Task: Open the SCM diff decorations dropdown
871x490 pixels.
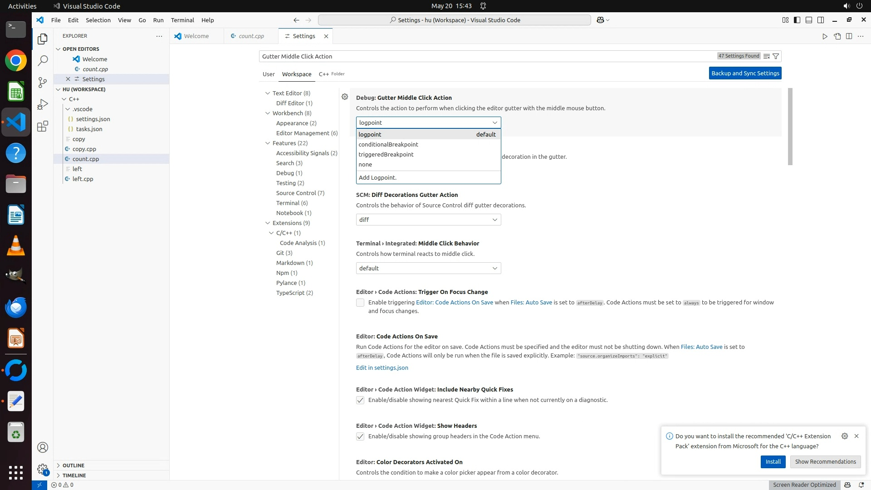Action: pos(428,220)
